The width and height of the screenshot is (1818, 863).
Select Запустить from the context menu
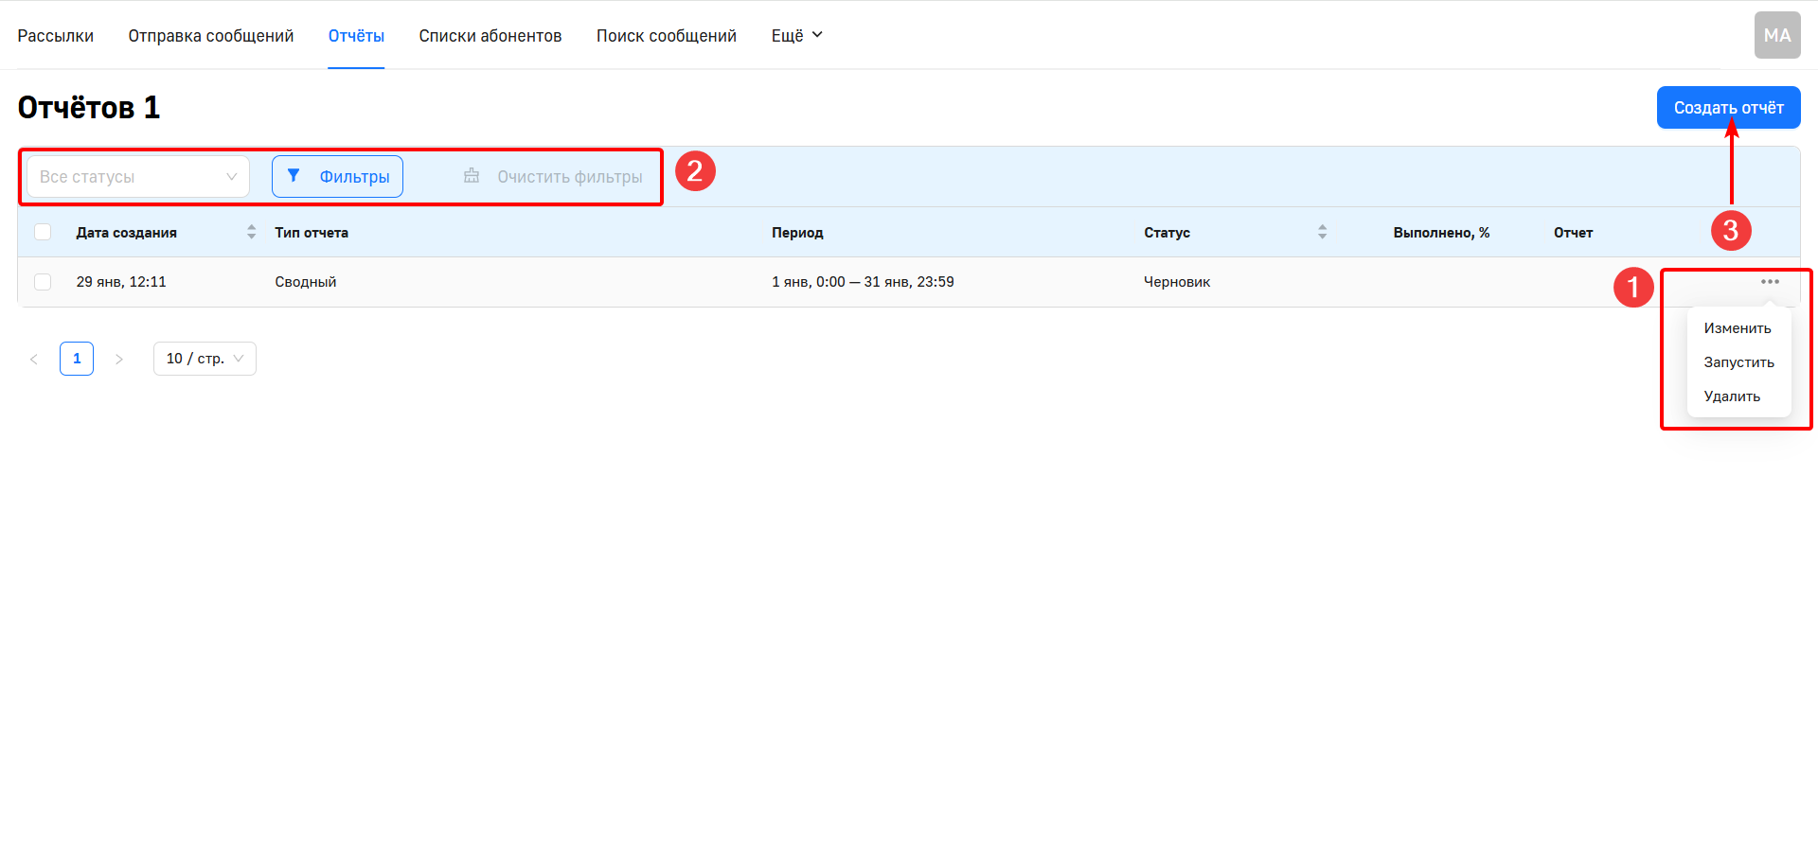(x=1738, y=362)
